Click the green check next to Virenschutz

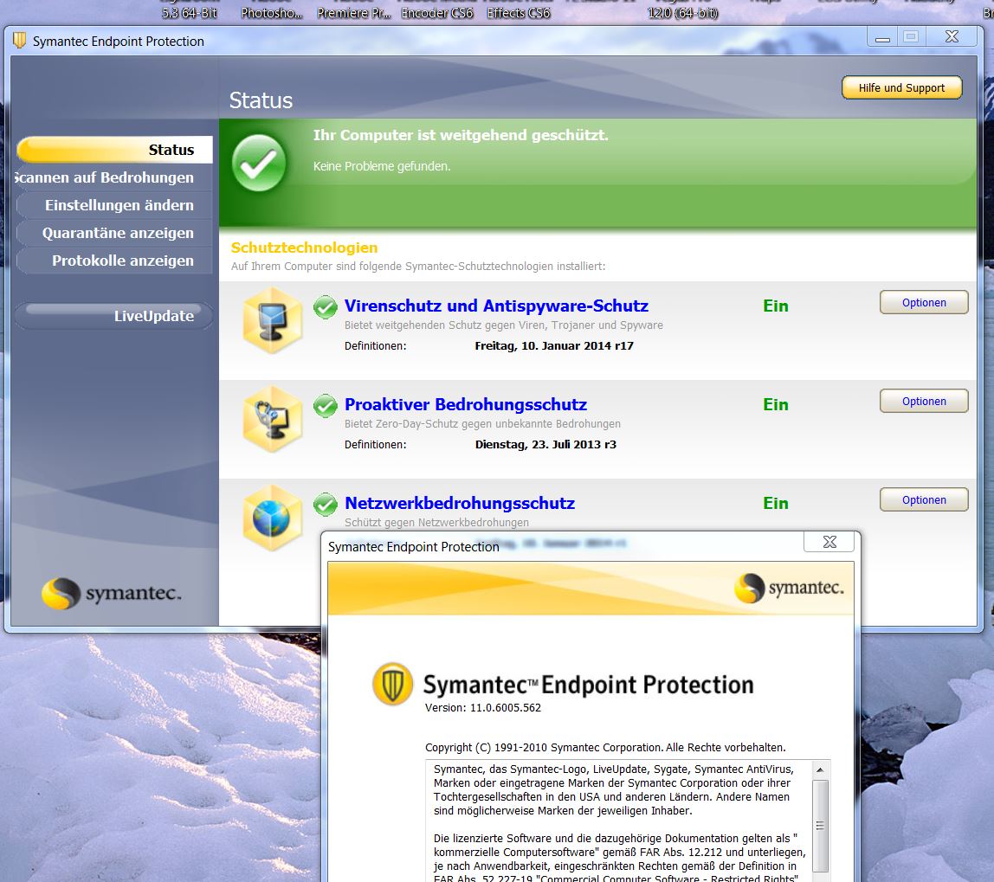(x=326, y=307)
